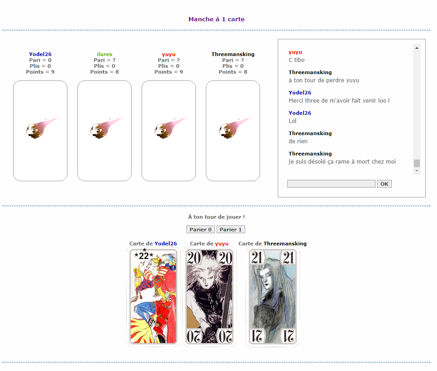Click the Parier 0 button

coord(200,230)
